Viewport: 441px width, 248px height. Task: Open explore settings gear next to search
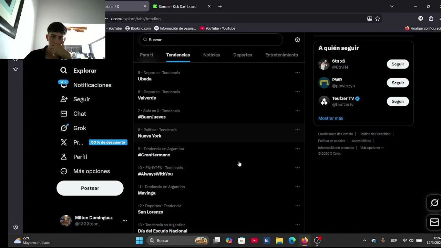[297, 40]
